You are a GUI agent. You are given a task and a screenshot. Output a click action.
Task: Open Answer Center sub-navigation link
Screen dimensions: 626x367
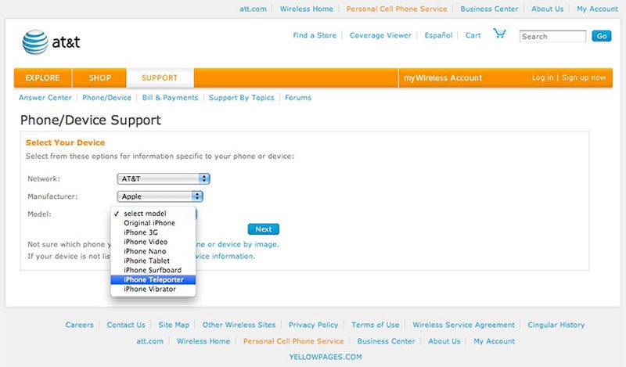pos(45,98)
